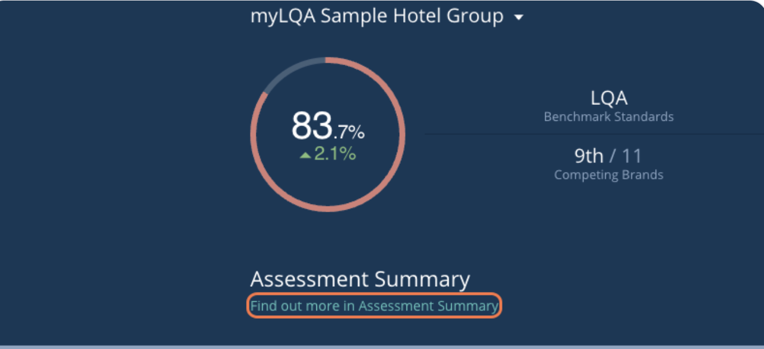The image size is (764, 349).
Task: Click the myLQA Sample Hotel Group title
Action: point(377,16)
